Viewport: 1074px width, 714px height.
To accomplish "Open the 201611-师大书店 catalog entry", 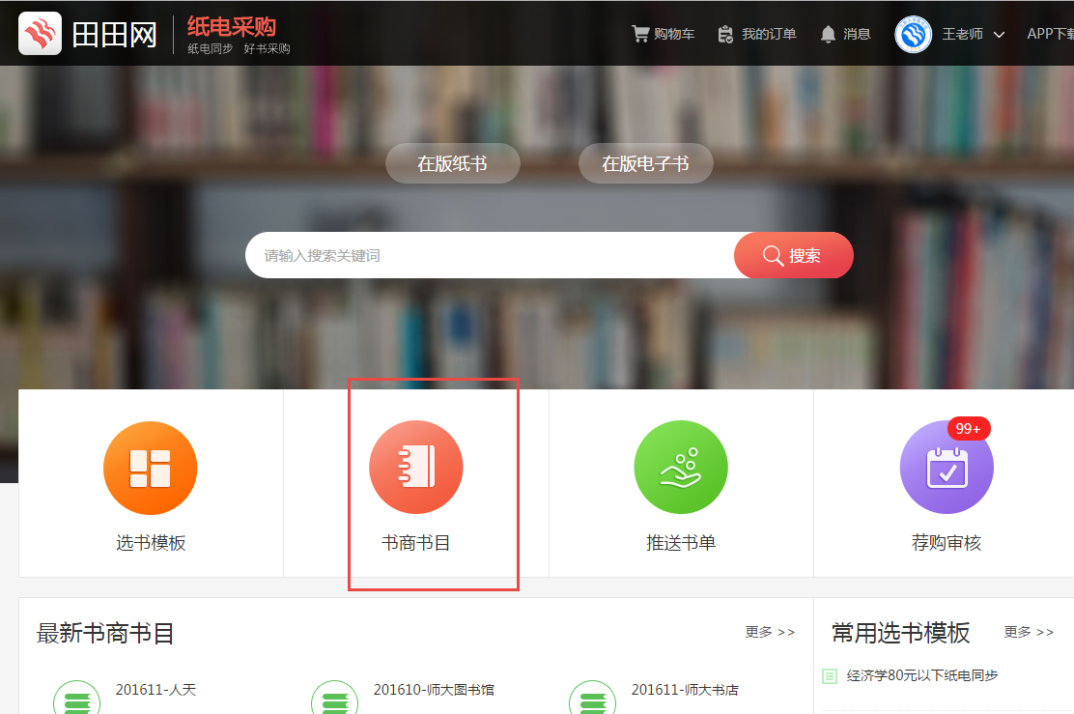I will pos(685,689).
